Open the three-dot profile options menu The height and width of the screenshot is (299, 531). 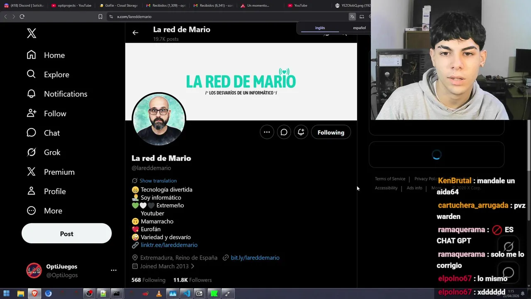[x=267, y=132]
